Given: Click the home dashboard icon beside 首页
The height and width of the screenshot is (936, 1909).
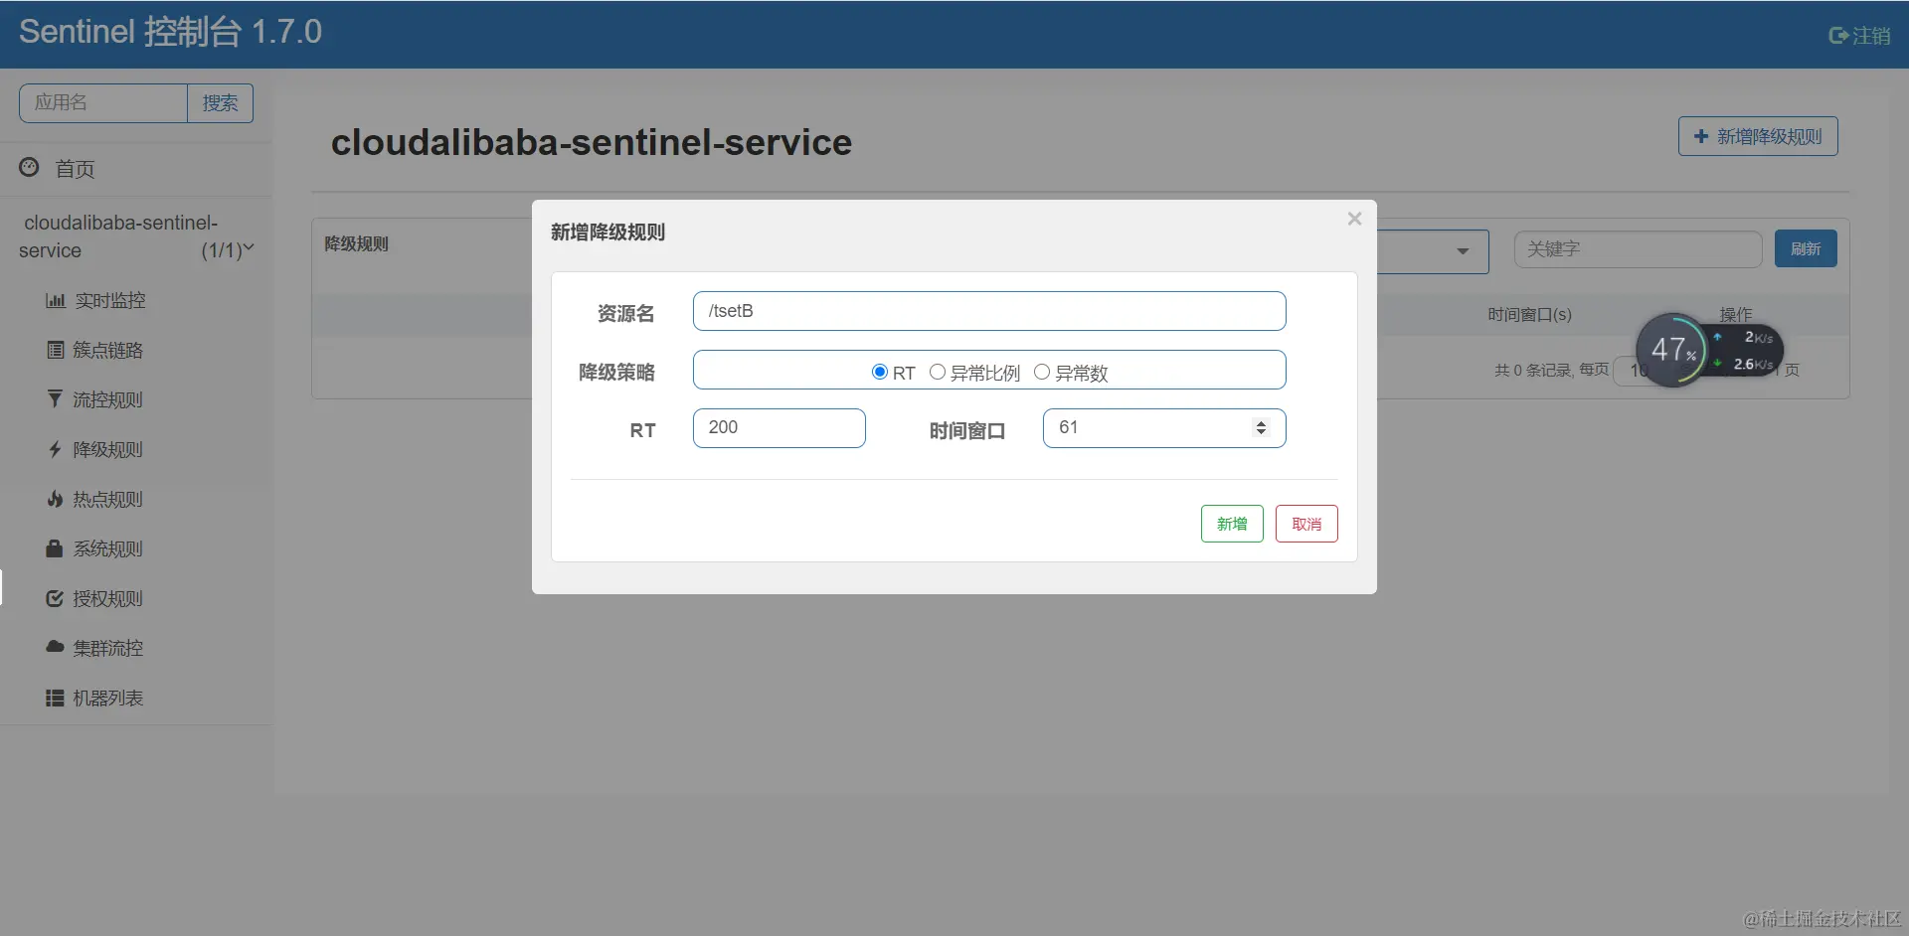Looking at the screenshot, I should click(29, 167).
